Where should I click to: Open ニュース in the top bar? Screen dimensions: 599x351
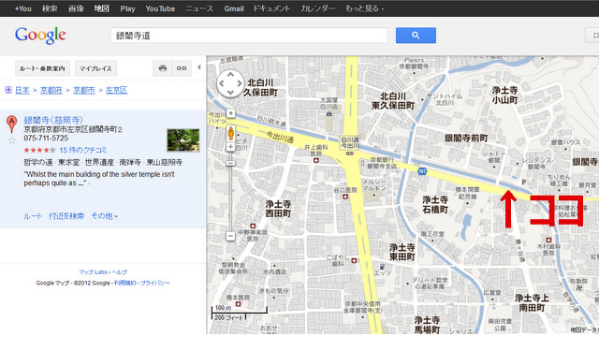click(x=199, y=8)
